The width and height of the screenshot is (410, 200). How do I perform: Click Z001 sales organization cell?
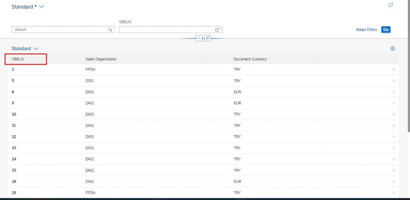tap(89, 81)
